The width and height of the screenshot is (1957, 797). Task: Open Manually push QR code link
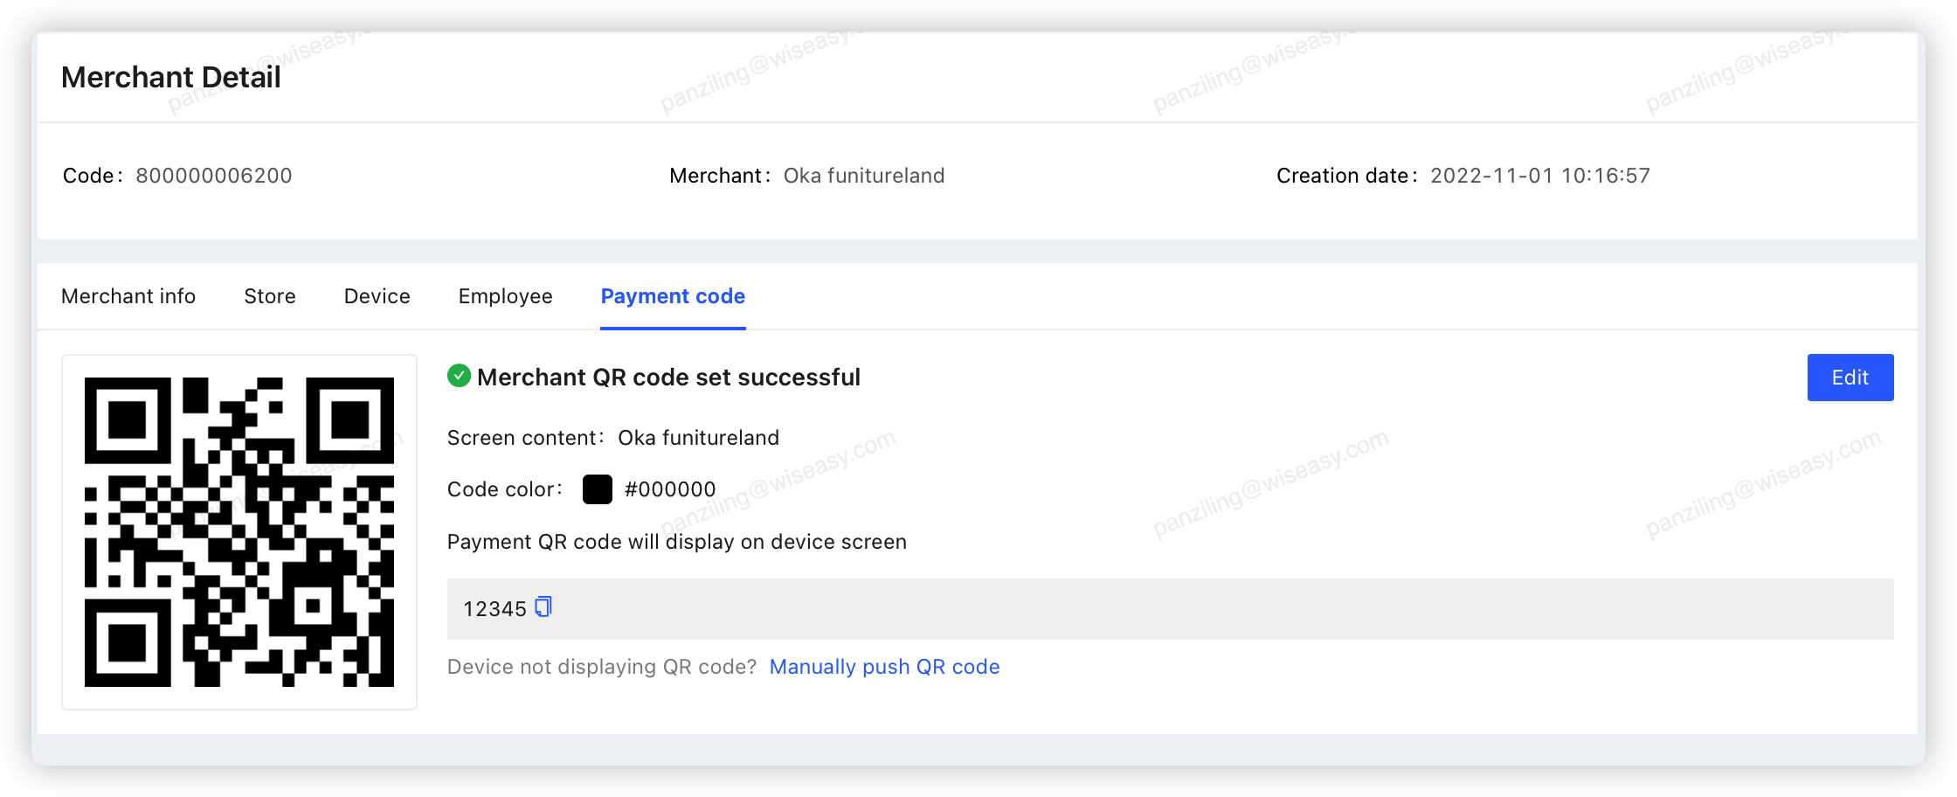[883, 666]
